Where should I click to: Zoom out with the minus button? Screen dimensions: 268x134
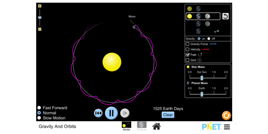40,29
